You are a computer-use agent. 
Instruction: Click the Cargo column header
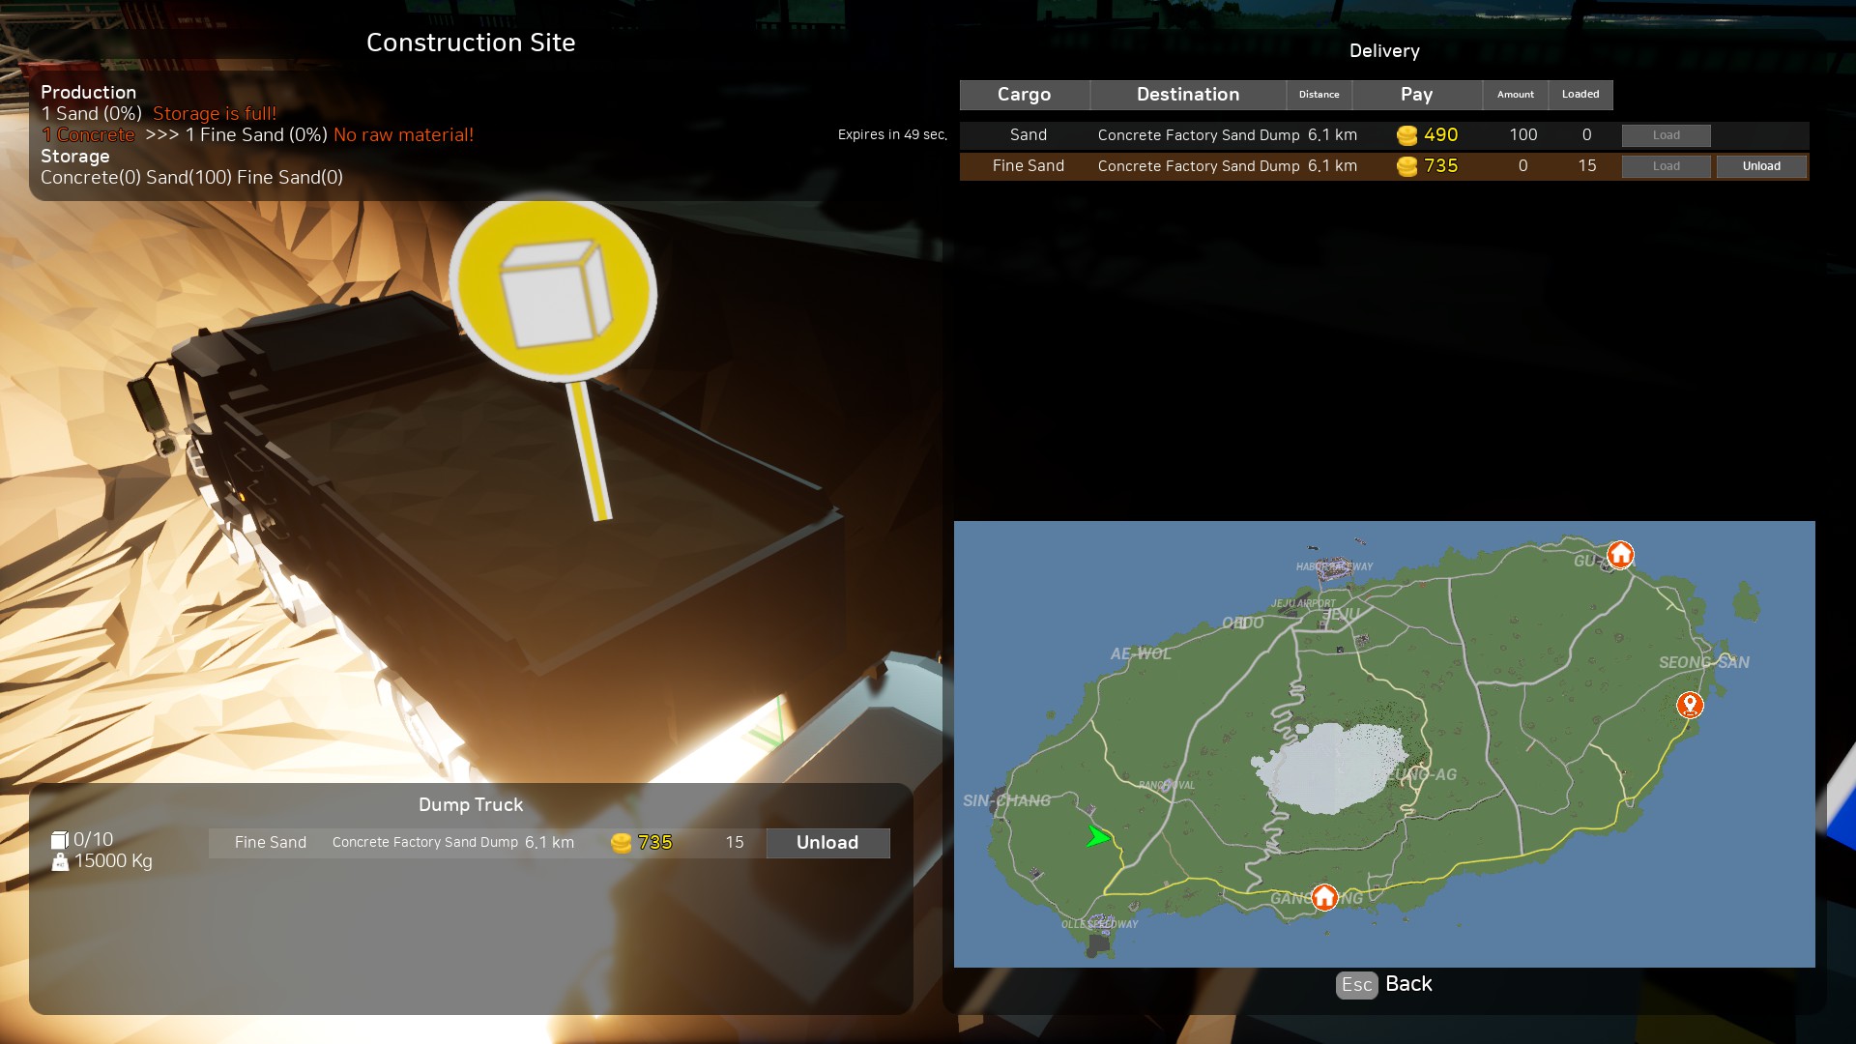[x=1024, y=95]
